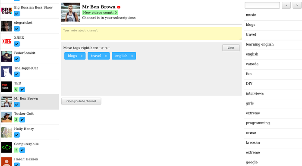Select Holly Henry channel avatar
302x166 pixels.
pyautogui.click(x=6, y=132)
